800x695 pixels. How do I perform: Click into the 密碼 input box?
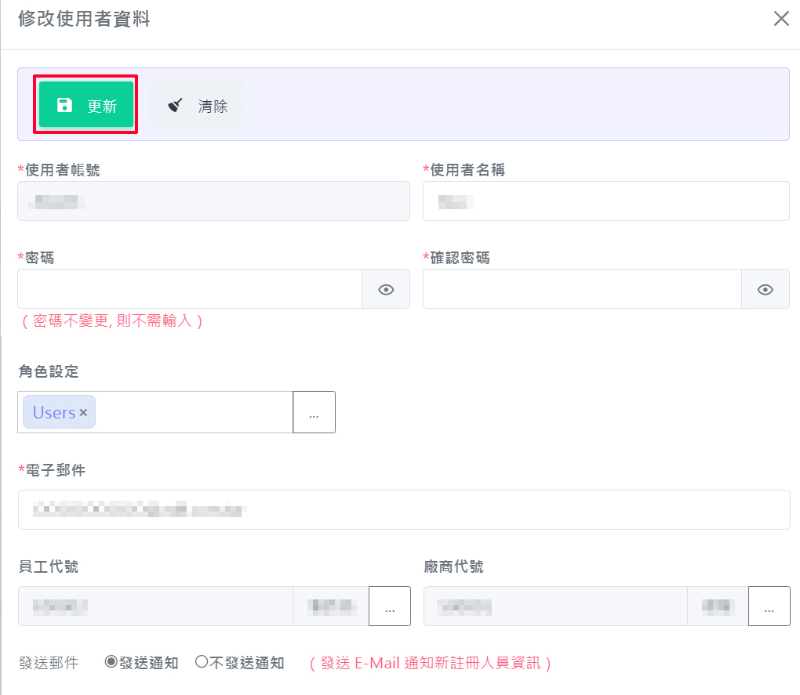coord(189,289)
